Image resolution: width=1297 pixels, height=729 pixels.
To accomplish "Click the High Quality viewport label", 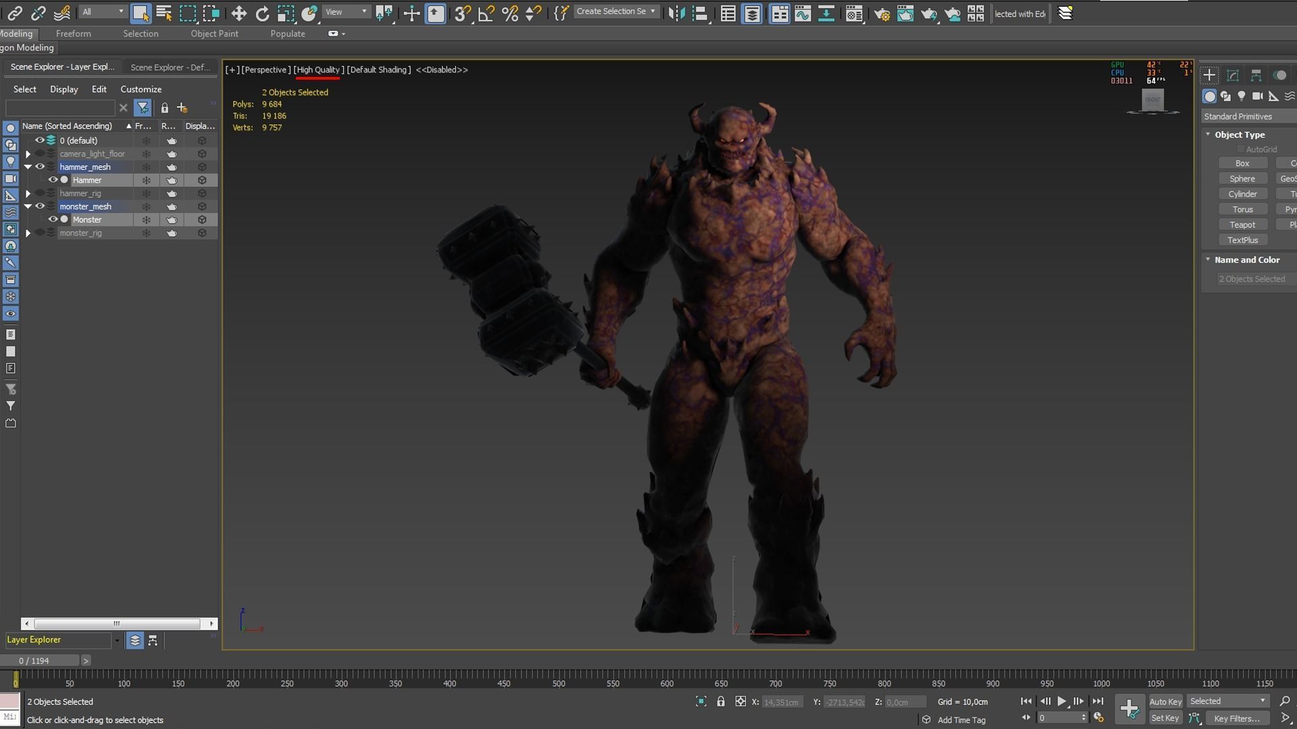I will [x=318, y=70].
